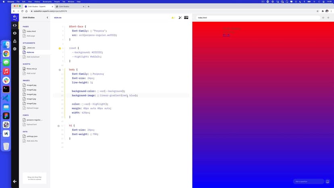Click the smiley face feedback icon

(328, 182)
